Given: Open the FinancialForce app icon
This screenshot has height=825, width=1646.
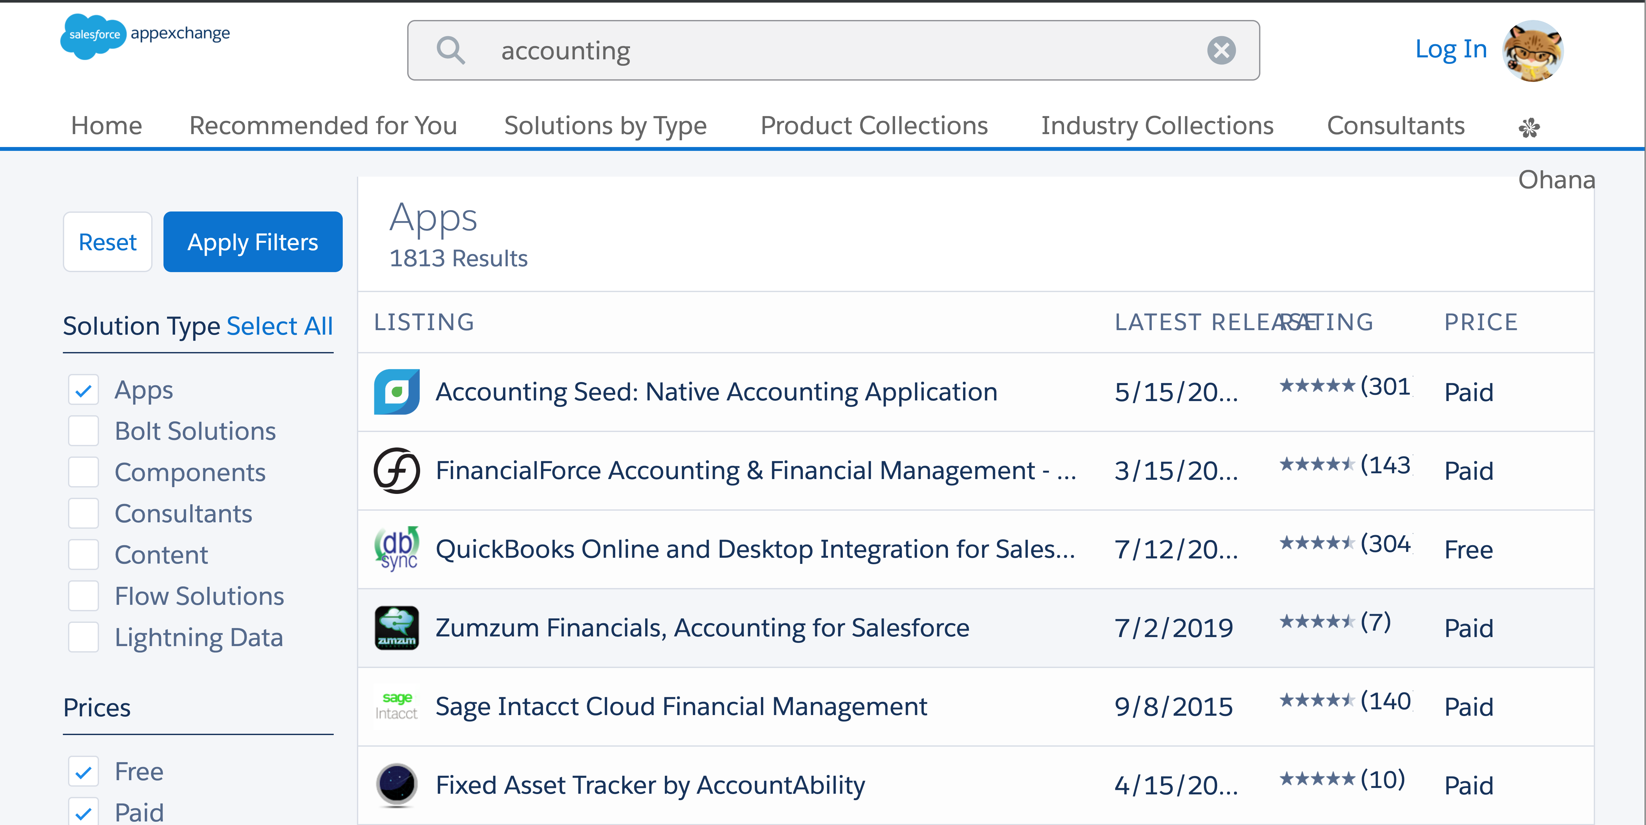Looking at the screenshot, I should click(397, 470).
